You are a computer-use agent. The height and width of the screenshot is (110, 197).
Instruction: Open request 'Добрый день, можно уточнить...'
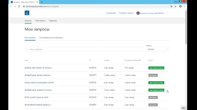38,90
